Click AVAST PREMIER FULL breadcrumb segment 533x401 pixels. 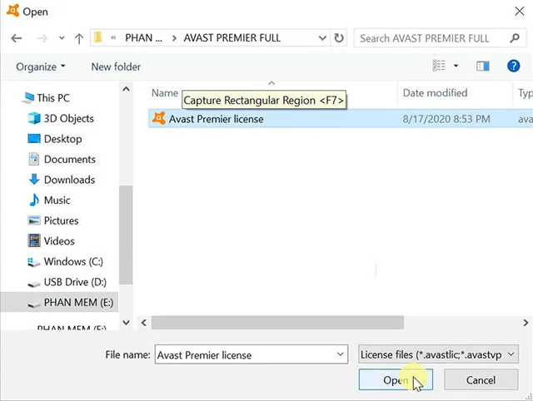(x=232, y=37)
